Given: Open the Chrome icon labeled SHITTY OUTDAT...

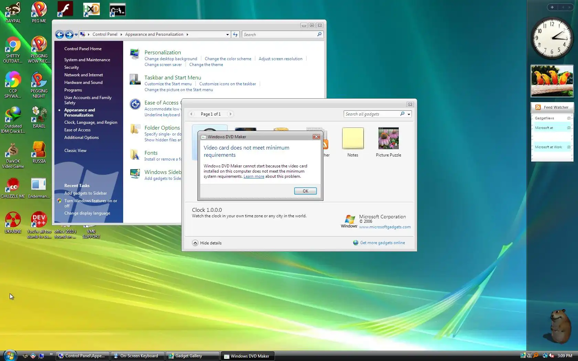Looking at the screenshot, I should (13, 50).
